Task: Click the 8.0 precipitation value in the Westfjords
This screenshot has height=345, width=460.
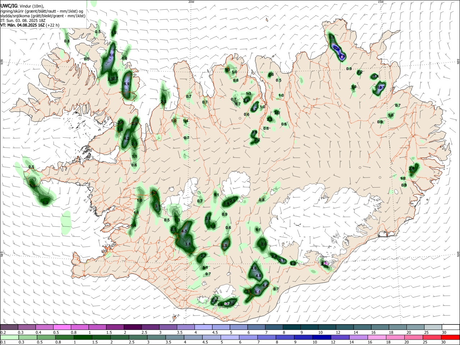Action: (112, 55)
